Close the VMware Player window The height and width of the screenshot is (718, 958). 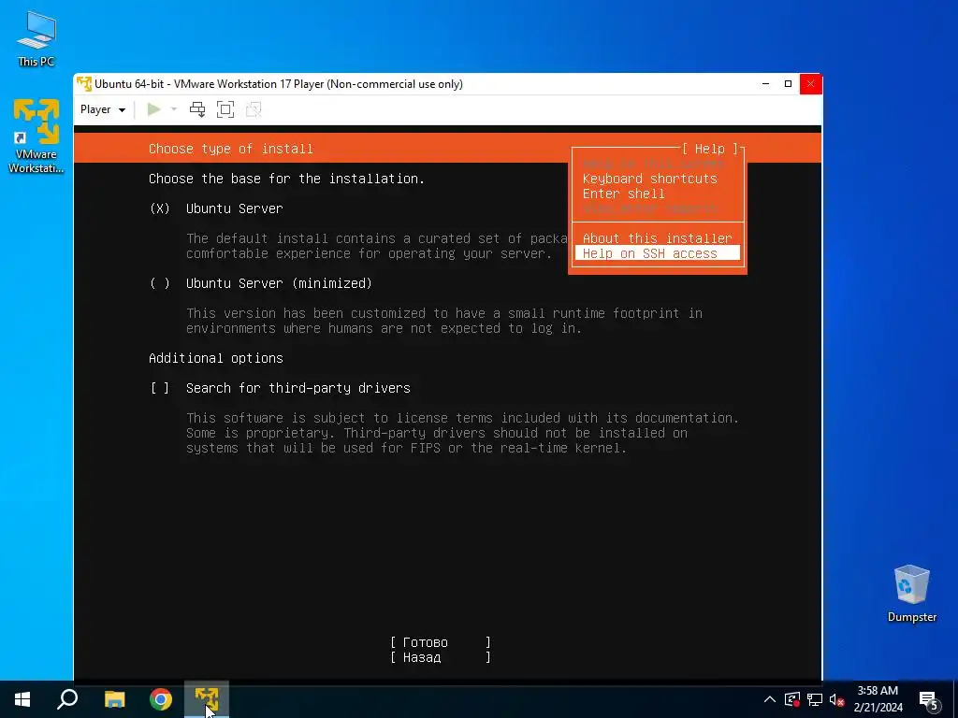point(811,83)
